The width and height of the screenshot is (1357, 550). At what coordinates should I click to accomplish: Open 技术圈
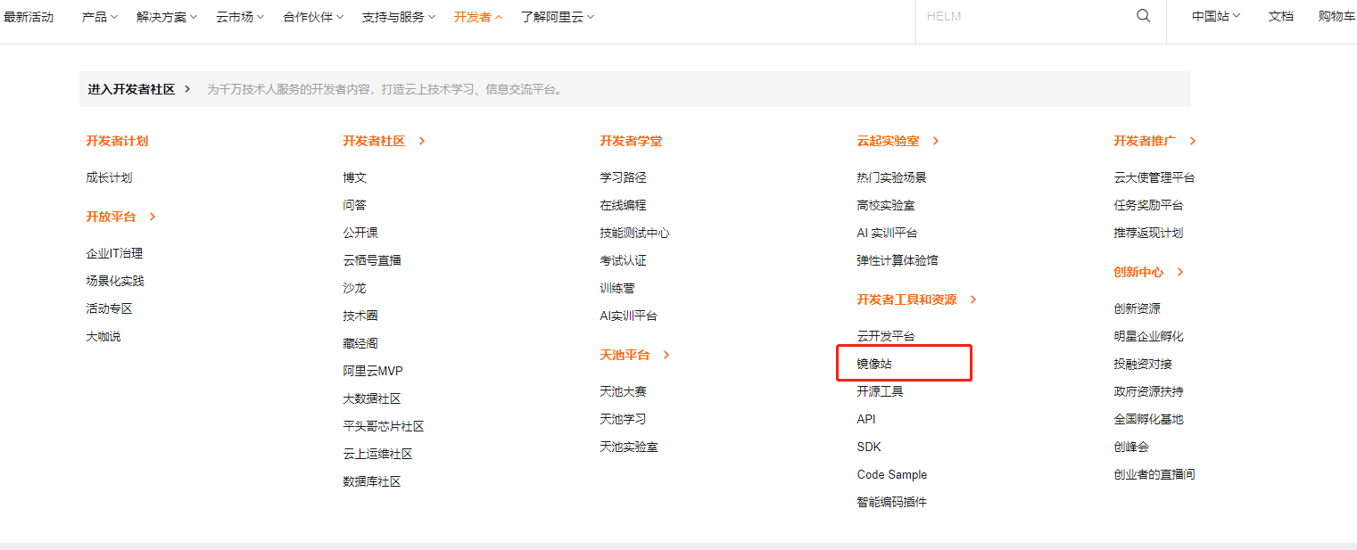click(x=360, y=316)
